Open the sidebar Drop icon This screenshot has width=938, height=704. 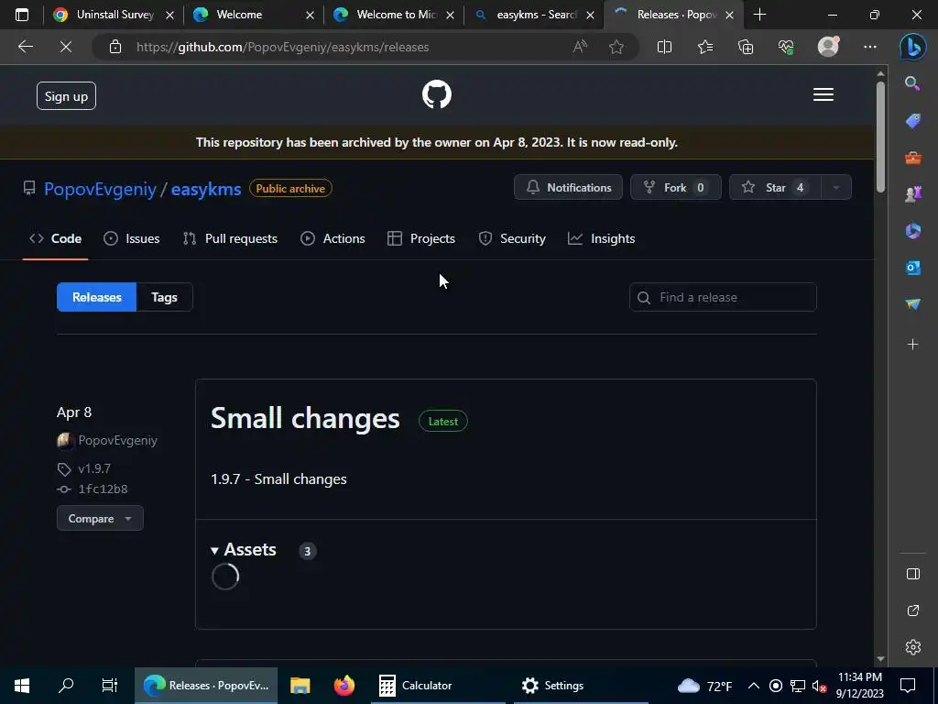tap(913, 304)
